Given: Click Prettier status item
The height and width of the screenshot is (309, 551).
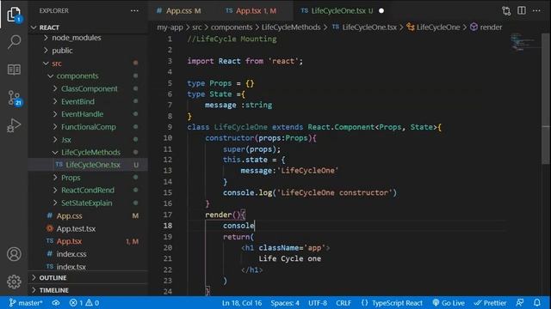Looking at the screenshot, I should 490,303.
